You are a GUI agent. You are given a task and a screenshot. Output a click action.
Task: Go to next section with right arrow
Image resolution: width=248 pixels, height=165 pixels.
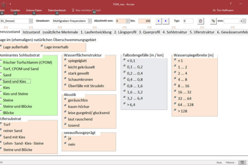point(166,21)
